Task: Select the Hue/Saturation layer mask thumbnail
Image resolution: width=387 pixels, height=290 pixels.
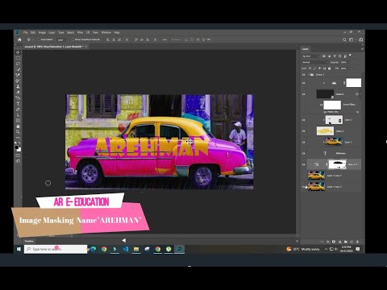Action: click(337, 164)
